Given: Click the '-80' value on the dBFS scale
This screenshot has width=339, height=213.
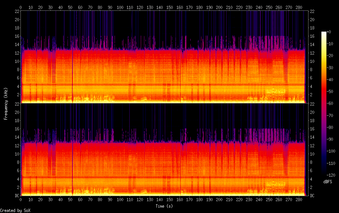Looking at the screenshot, I should coord(330,128).
